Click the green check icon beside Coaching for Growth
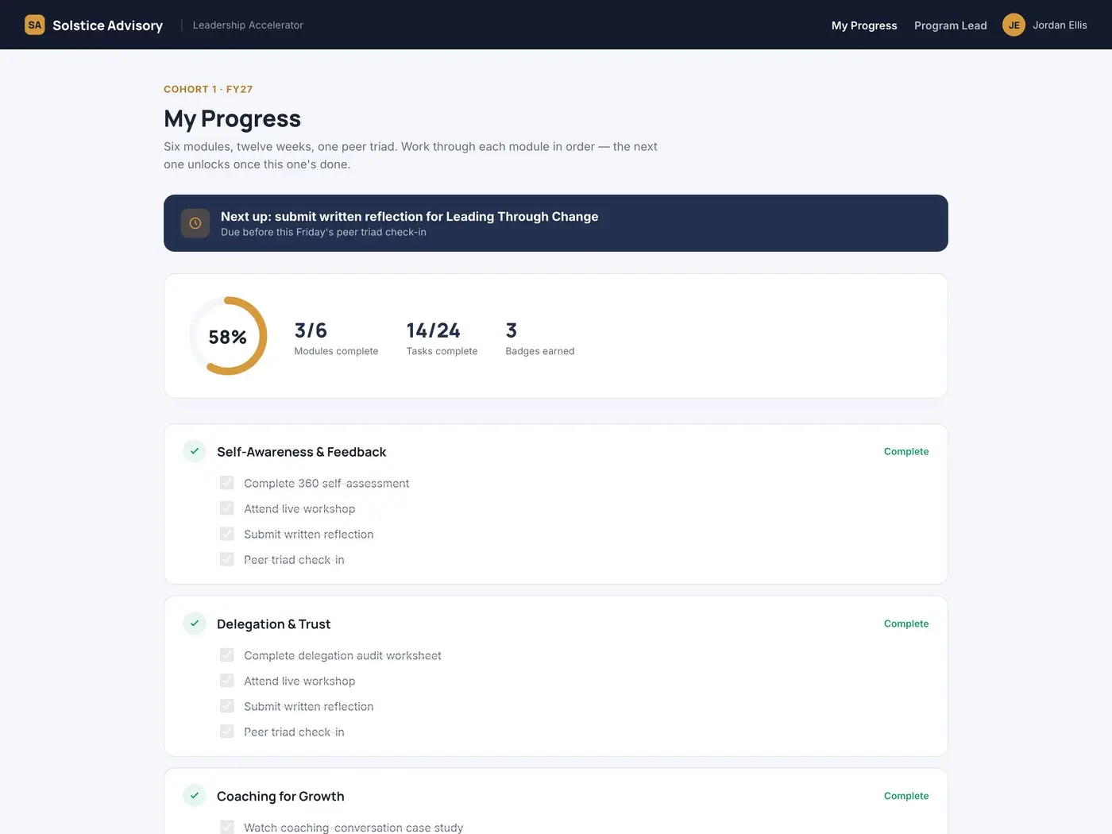Image resolution: width=1112 pixels, height=834 pixels. [195, 795]
